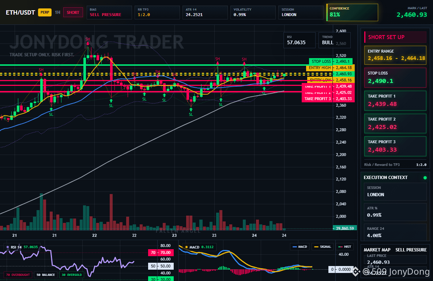This screenshot has width=433, height=281.
Task: Click the MACD 0.3112 indicator label
Action: coord(199,247)
